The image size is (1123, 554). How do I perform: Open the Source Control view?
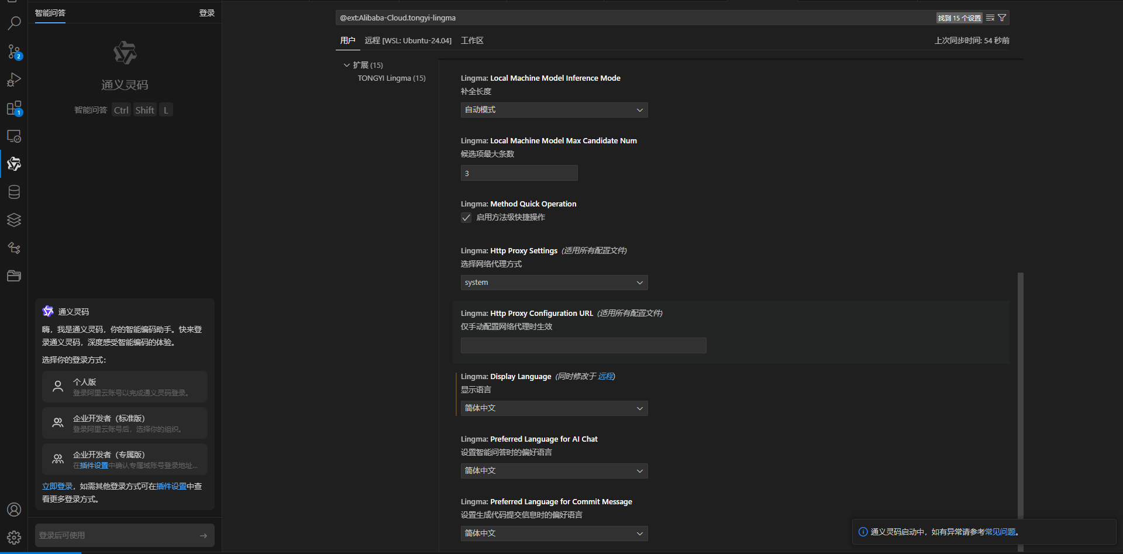[14, 51]
